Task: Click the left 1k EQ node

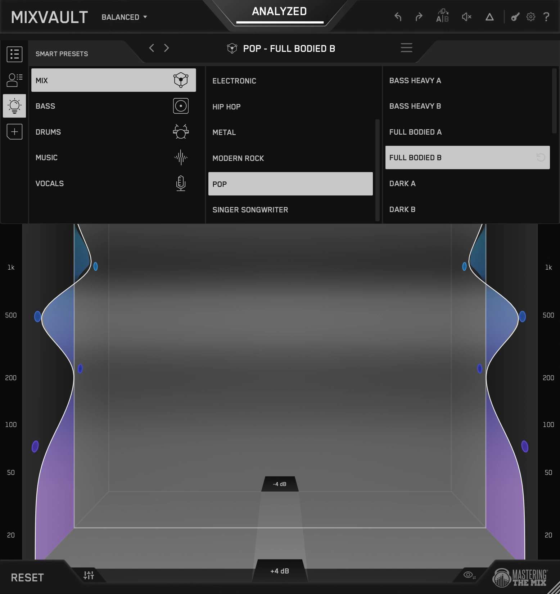Action: [95, 266]
